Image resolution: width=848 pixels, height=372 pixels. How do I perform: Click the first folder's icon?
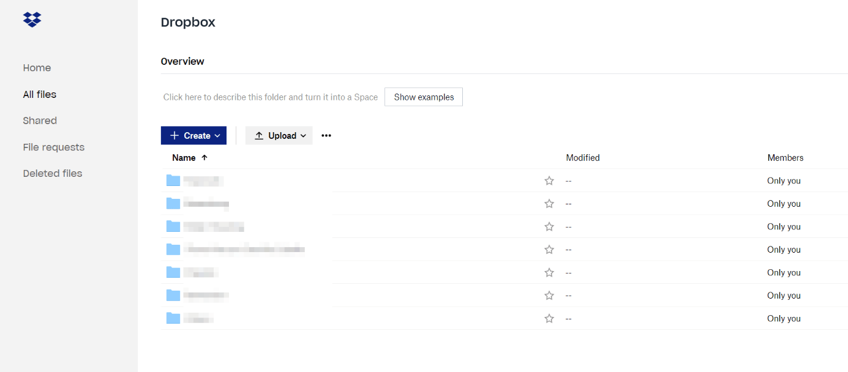tap(173, 180)
